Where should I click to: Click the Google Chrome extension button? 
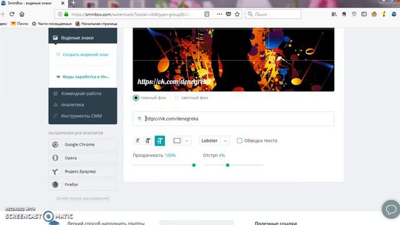[x=82, y=144]
